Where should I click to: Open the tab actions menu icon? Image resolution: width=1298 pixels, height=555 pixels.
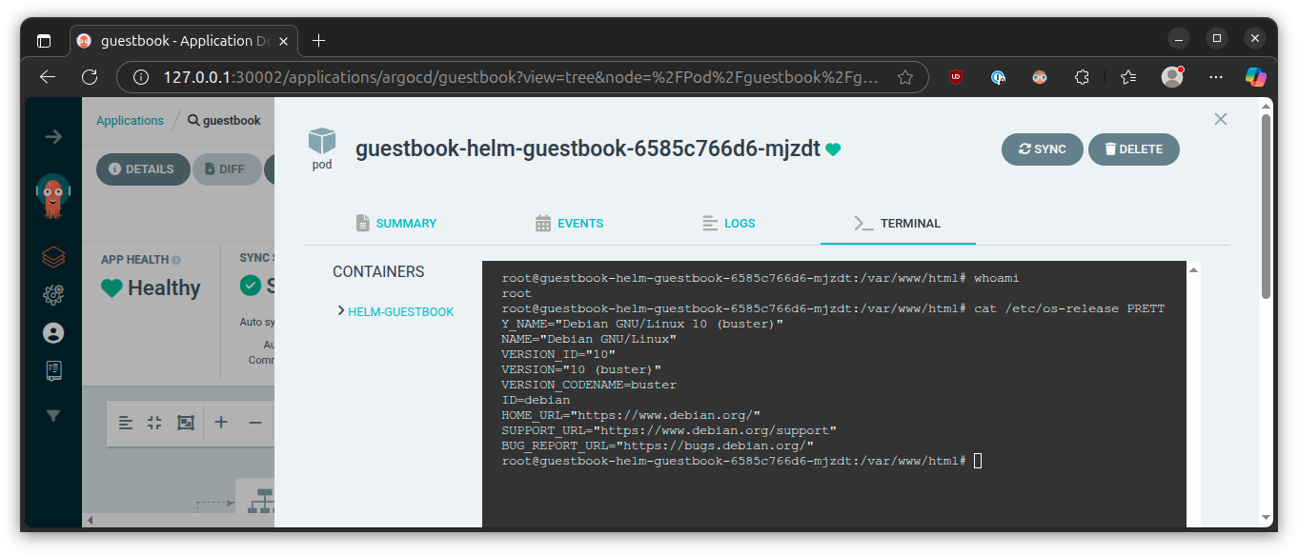click(44, 41)
